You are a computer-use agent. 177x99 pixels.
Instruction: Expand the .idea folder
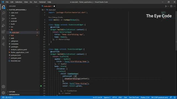click(x=13, y=15)
